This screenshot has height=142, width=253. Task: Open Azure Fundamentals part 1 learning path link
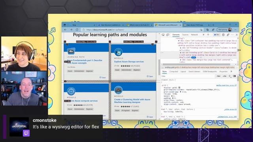tap(85, 62)
